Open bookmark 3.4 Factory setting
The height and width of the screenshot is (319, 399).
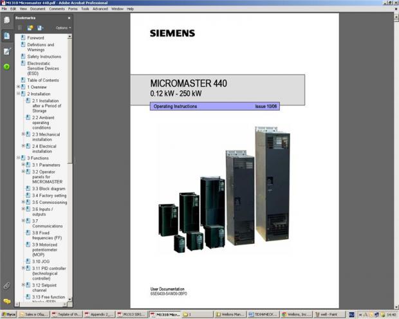pos(50,196)
